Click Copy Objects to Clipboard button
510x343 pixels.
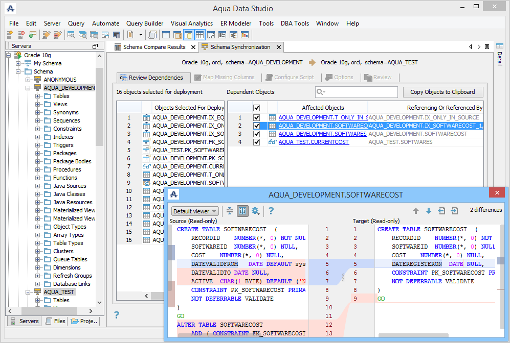[x=442, y=92]
